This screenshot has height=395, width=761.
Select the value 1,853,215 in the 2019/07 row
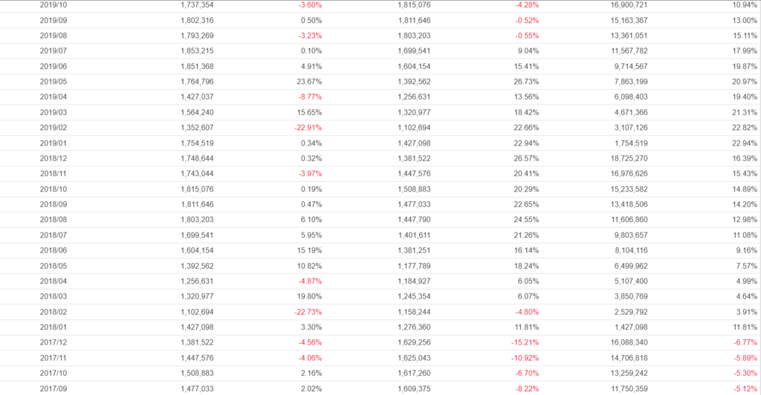click(197, 50)
